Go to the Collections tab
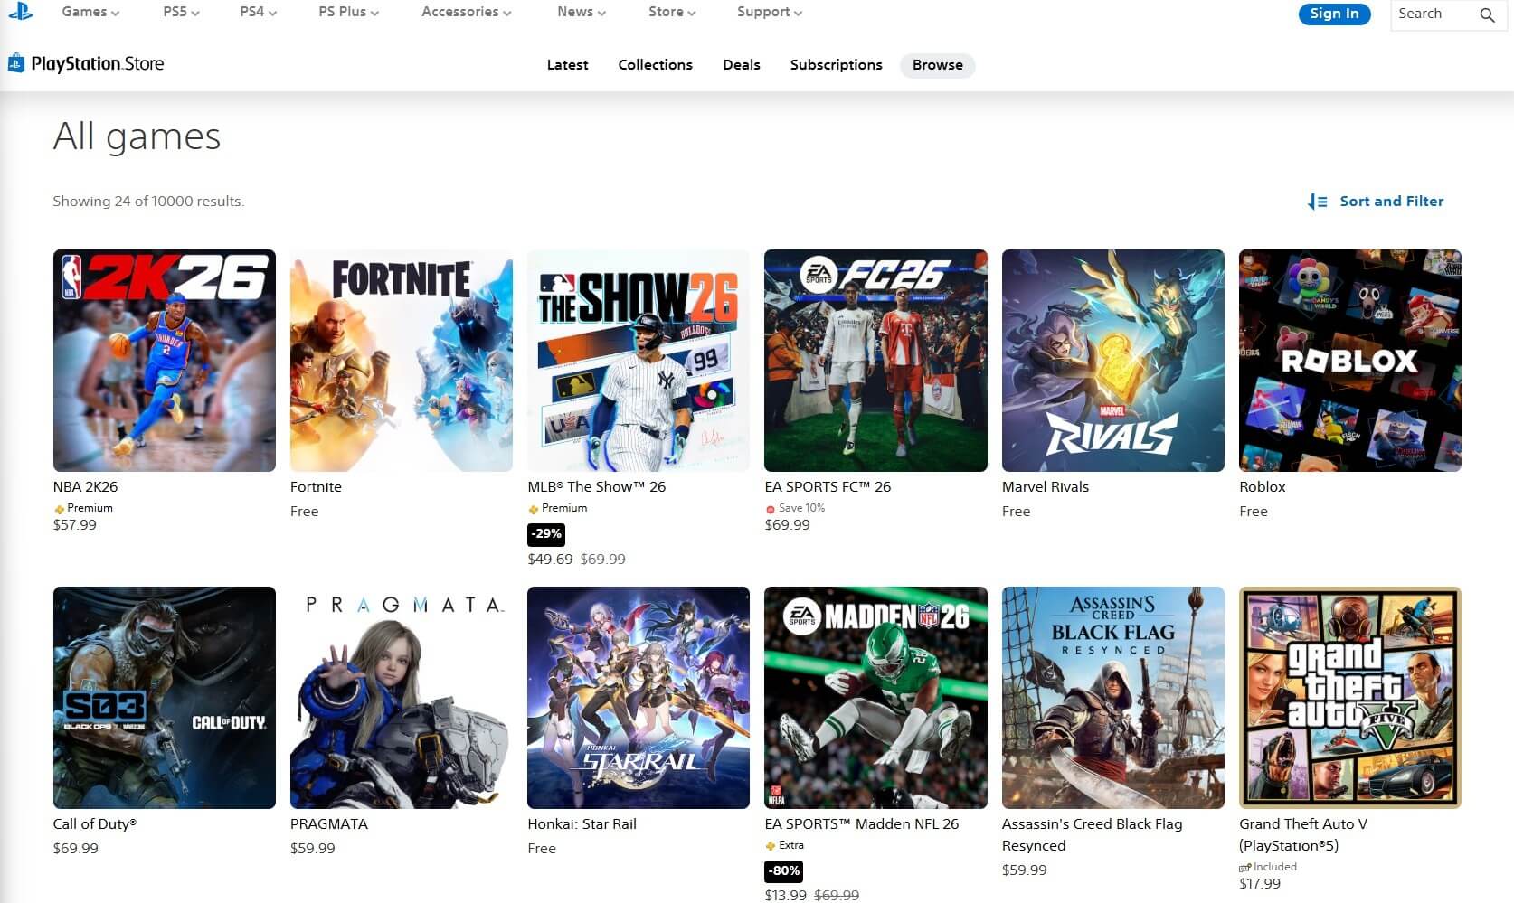 tap(655, 65)
